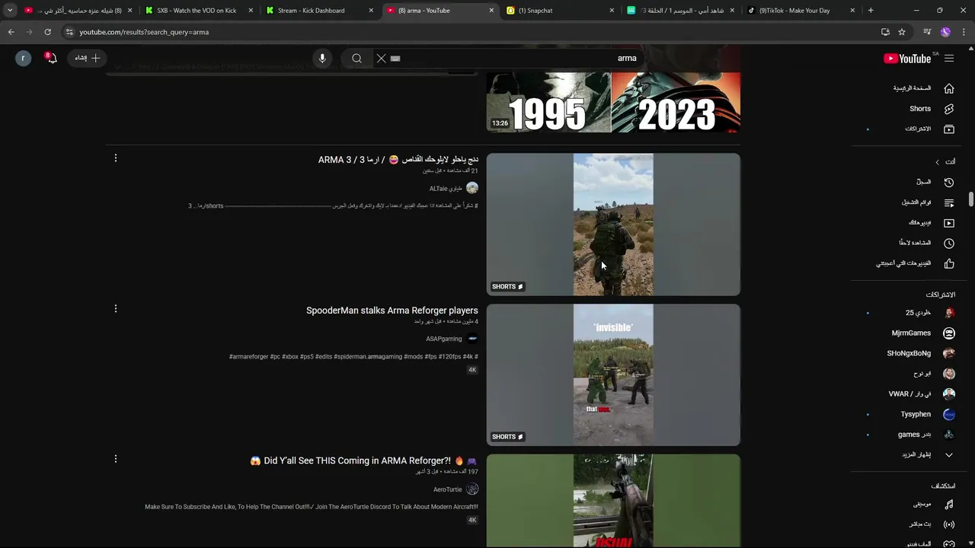Open options for Did Y'all See THIS video
Screen dimensions: 975x548
point(116,459)
